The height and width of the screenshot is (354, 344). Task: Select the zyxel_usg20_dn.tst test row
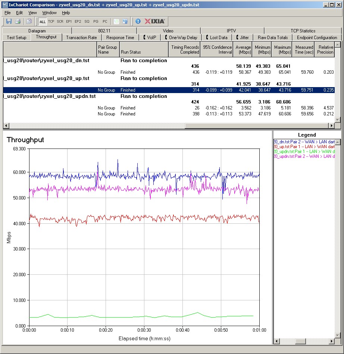pyautogui.click(x=169, y=61)
